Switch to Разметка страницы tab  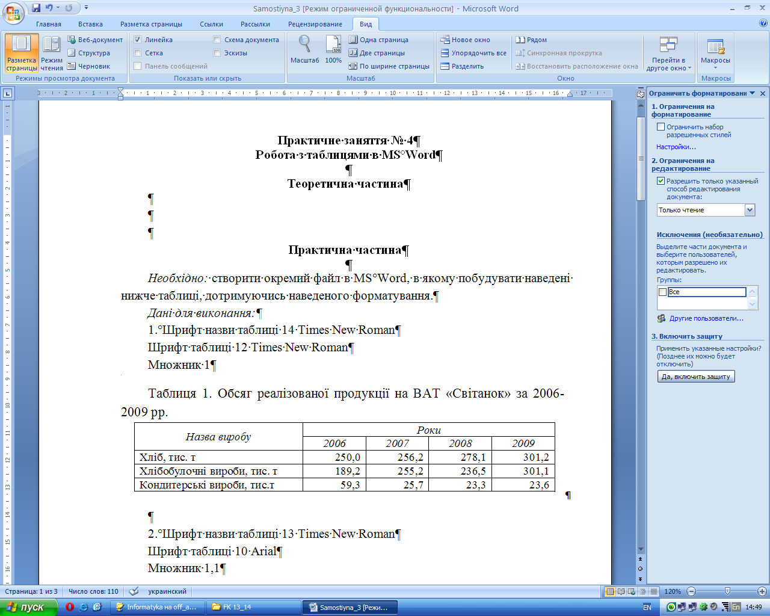[152, 24]
